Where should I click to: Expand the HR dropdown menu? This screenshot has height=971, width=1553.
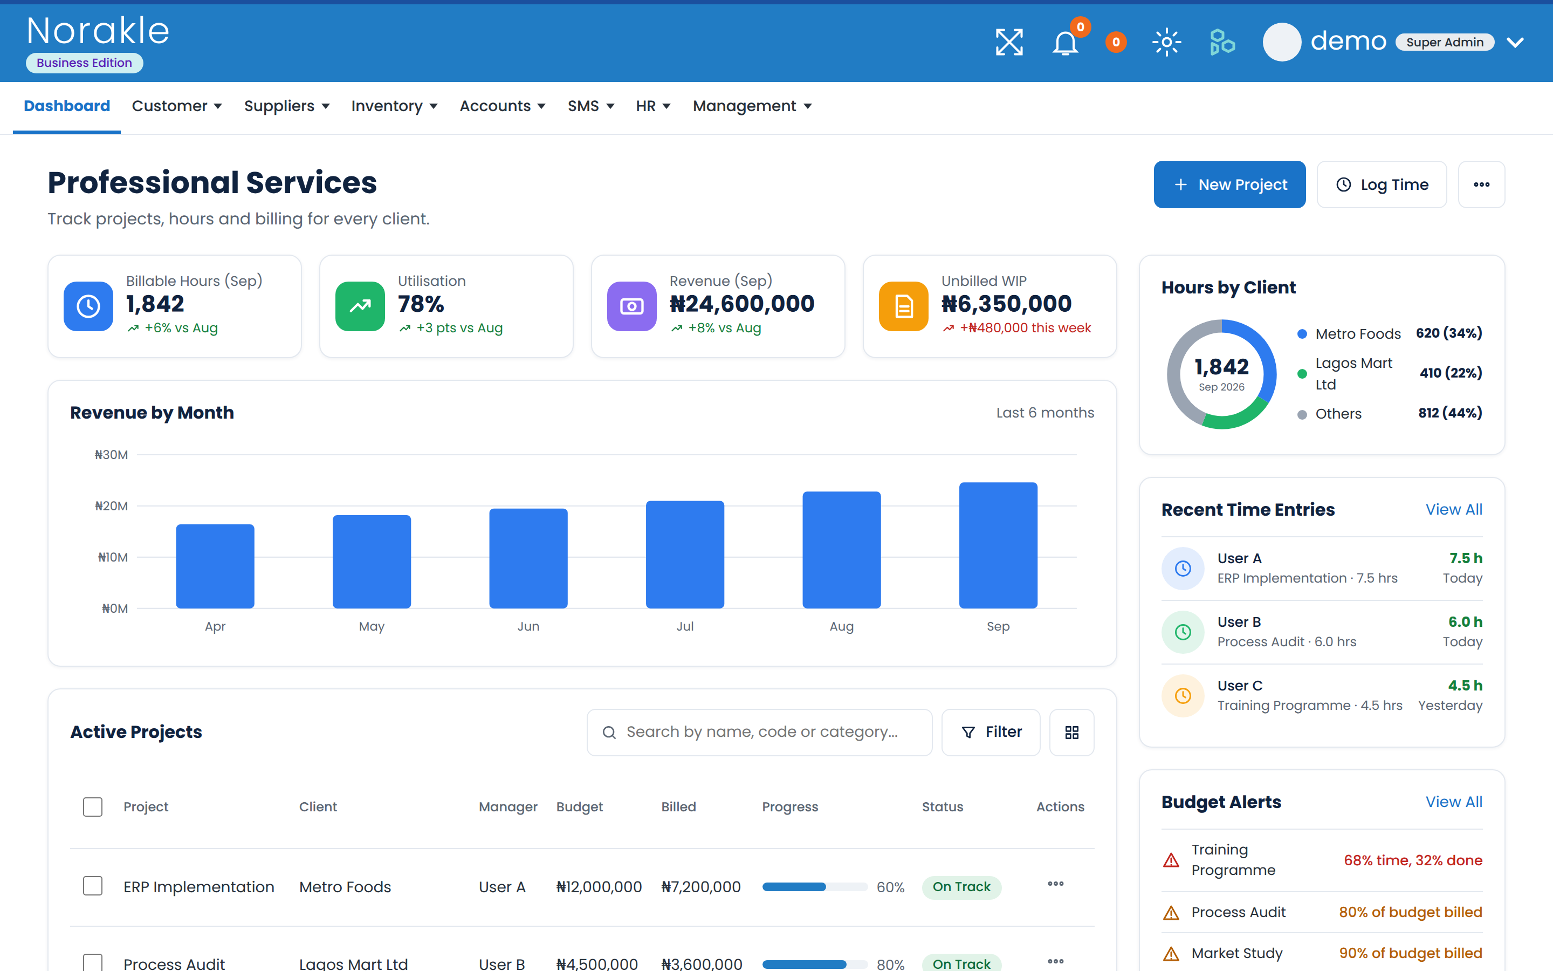tap(654, 106)
